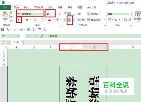Viewport: 141px width, 102px height.
Task: Click the Decrease Decimal icon
Action: (x=129, y=20)
